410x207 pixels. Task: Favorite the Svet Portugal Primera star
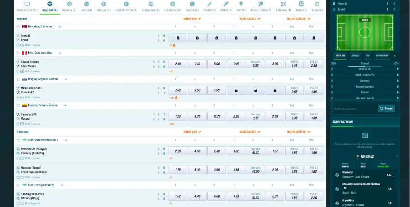tap(18, 185)
